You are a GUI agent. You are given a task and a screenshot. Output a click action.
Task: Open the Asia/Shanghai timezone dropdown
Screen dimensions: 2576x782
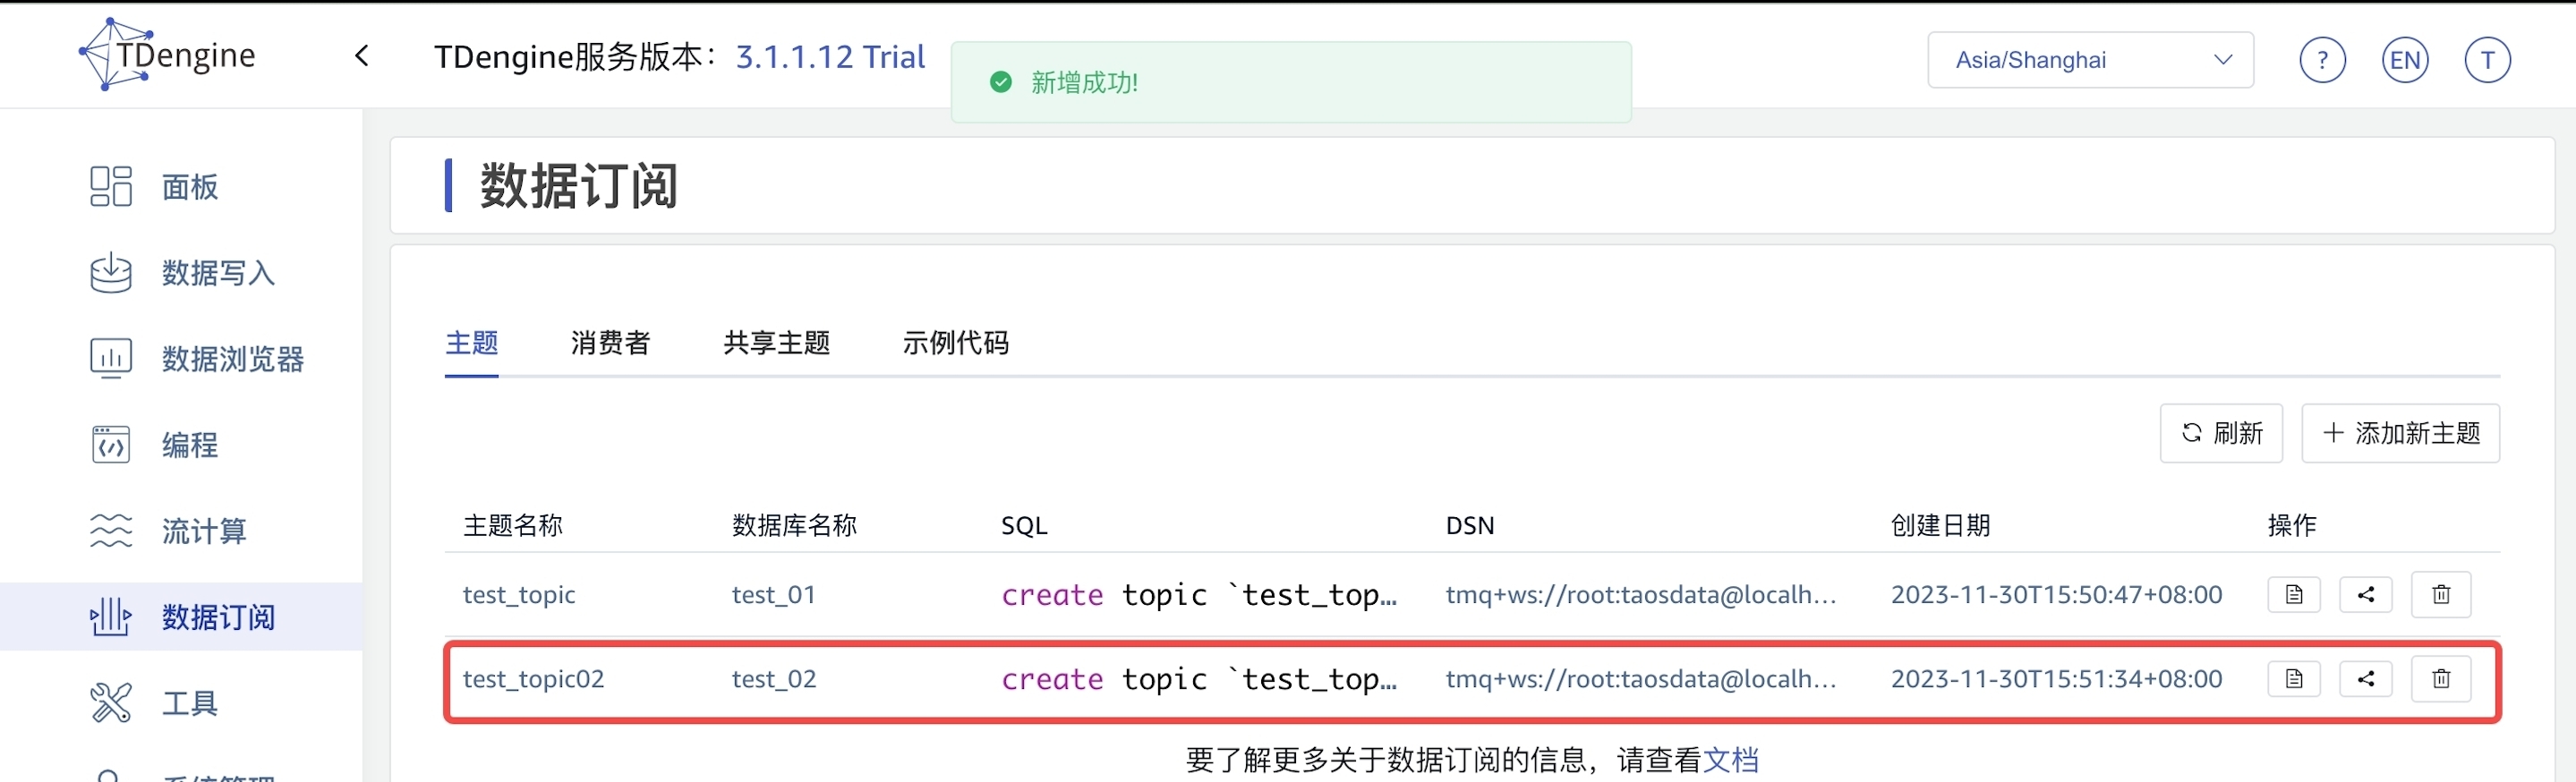pos(2089,60)
